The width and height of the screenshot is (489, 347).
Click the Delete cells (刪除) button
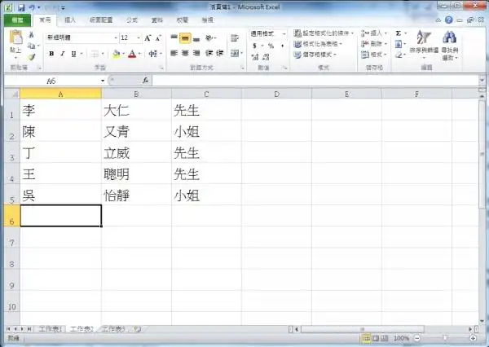[x=374, y=44]
